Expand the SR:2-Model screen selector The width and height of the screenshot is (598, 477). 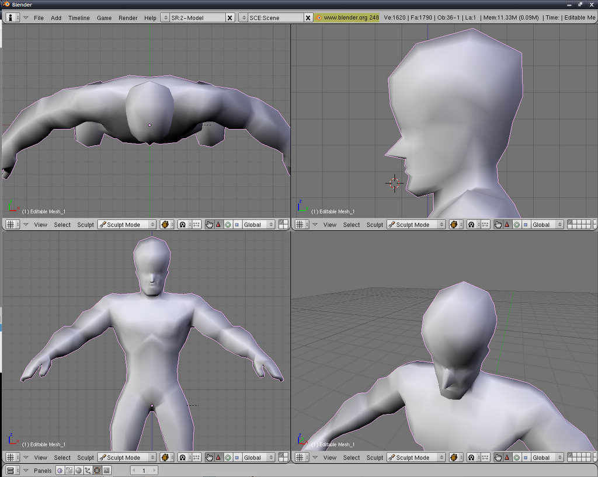[x=166, y=18]
